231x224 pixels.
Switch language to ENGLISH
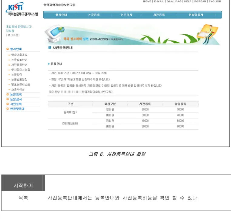pyautogui.click(x=215, y=2)
